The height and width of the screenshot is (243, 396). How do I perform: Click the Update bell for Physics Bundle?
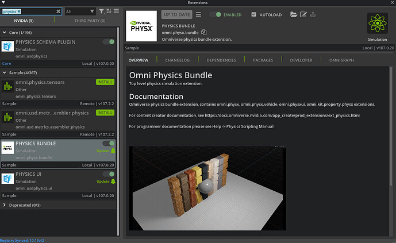coord(112,151)
